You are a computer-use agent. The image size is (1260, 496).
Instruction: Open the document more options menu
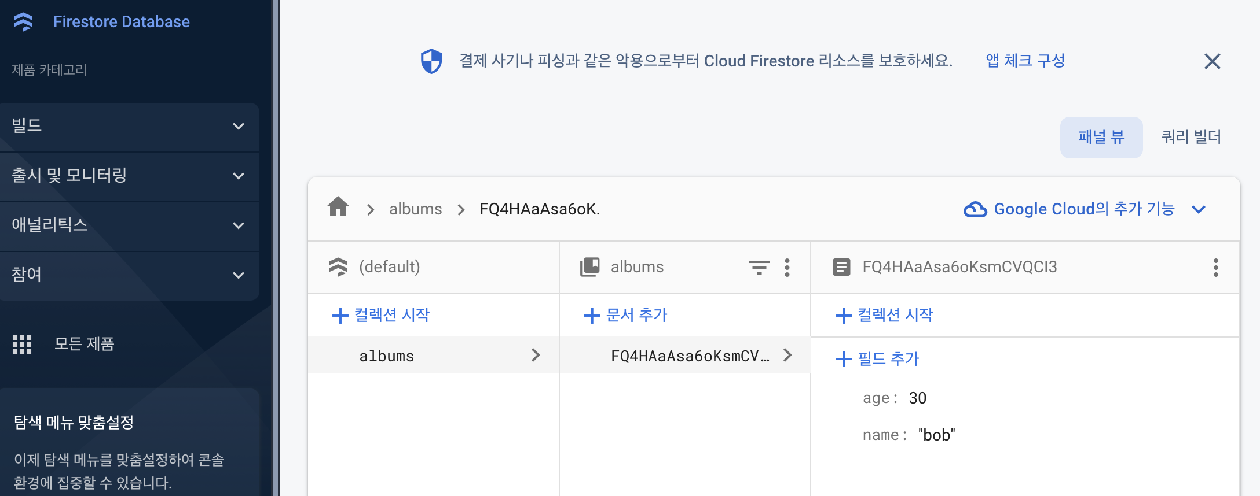(1215, 267)
